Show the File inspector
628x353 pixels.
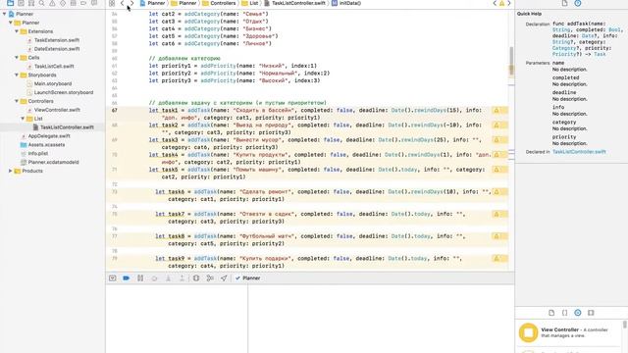(x=564, y=3)
